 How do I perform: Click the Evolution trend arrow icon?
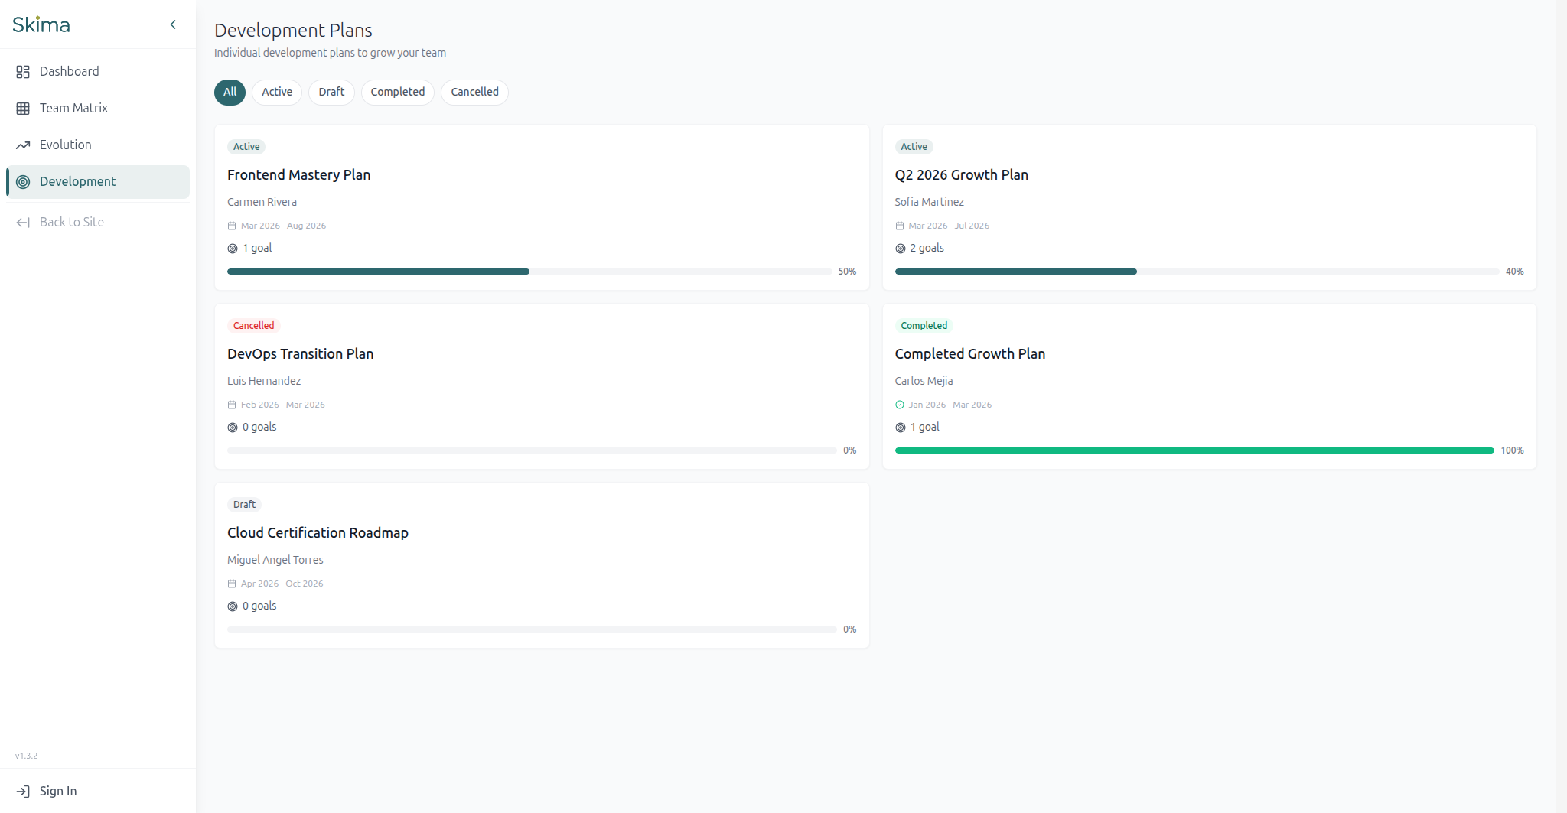pos(23,145)
